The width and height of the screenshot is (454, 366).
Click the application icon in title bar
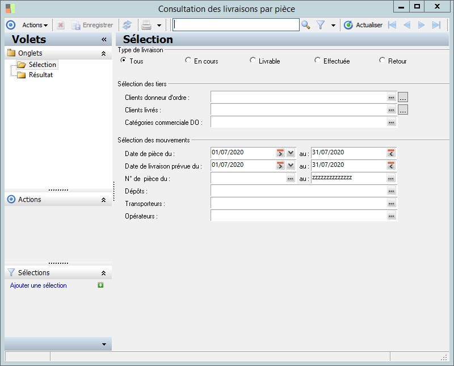click(10, 9)
